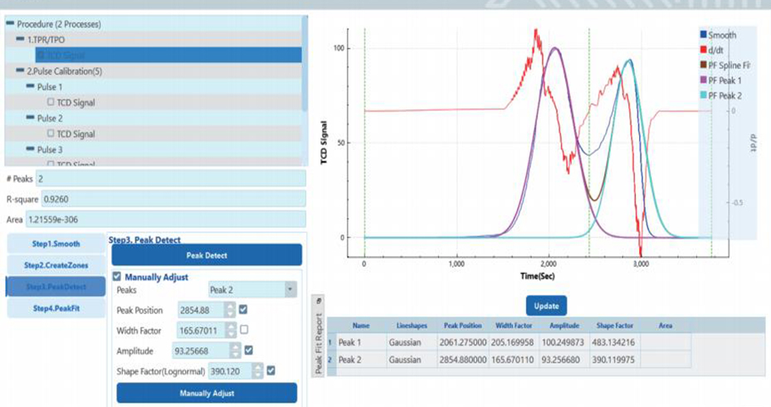Click the PF Peak 1 legend icon
The height and width of the screenshot is (407, 771).
(704, 80)
